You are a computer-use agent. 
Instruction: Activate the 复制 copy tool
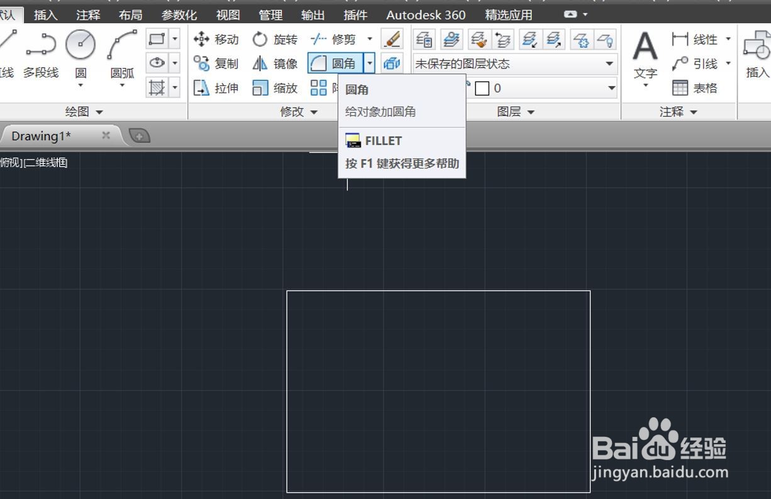[216, 63]
